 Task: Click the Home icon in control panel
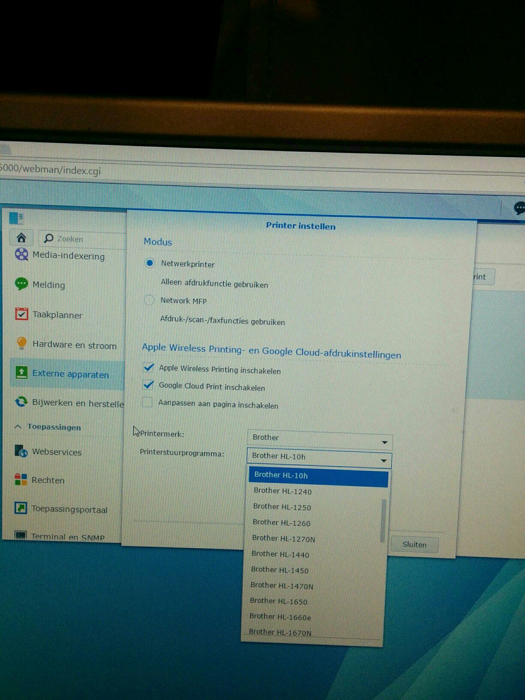(21, 238)
